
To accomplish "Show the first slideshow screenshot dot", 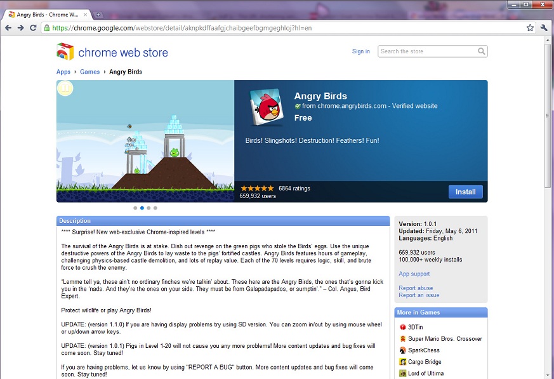I will pyautogui.click(x=135, y=208).
